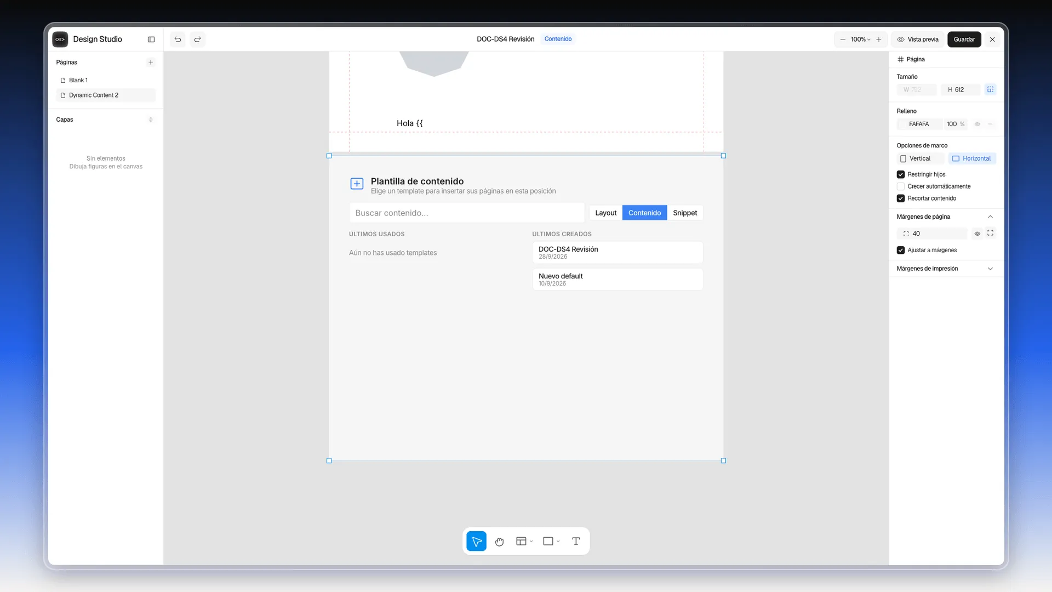Click the bottom-left frame selection handle
The width and height of the screenshot is (1052, 592).
[329, 461]
